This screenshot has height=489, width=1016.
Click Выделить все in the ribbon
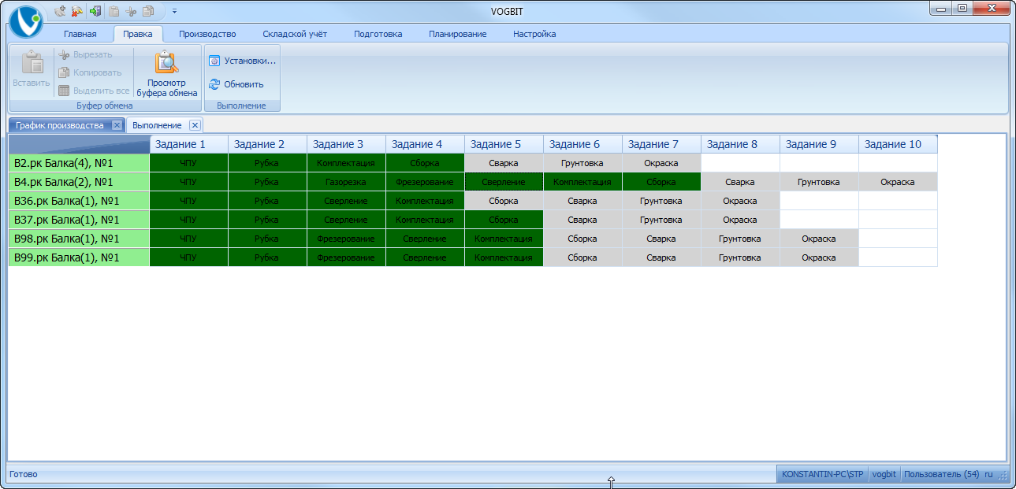pyautogui.click(x=94, y=91)
